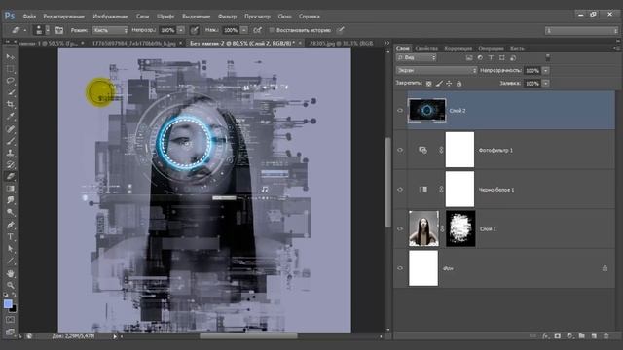Viewport: 623px width, 350px height.
Task: Delete layer trash icon
Action: click(x=605, y=336)
